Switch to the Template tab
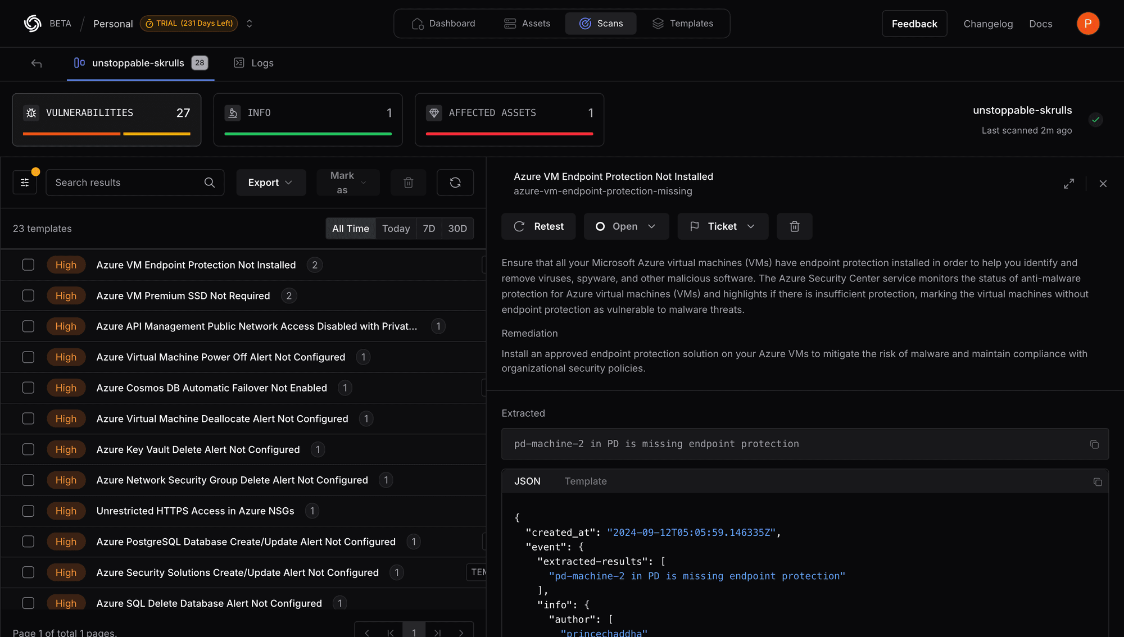 coord(585,481)
